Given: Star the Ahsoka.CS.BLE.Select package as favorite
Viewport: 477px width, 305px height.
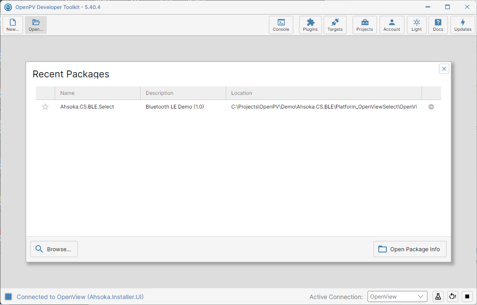Looking at the screenshot, I should click(45, 107).
